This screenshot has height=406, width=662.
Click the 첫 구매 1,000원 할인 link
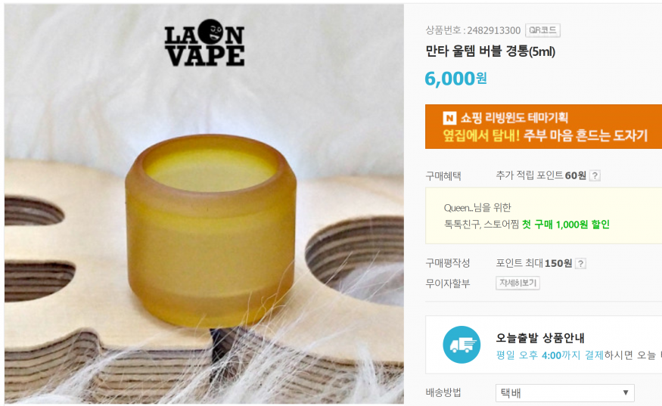click(x=566, y=224)
